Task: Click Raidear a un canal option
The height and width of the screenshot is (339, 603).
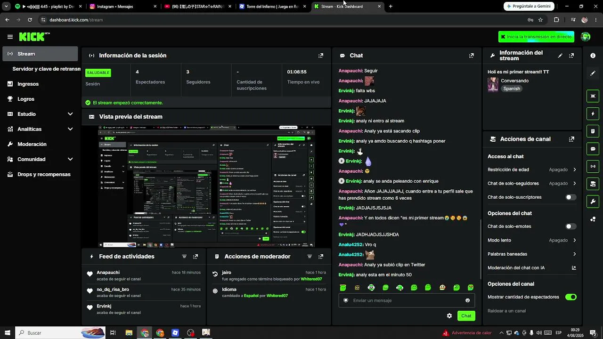Action: tap(506, 311)
